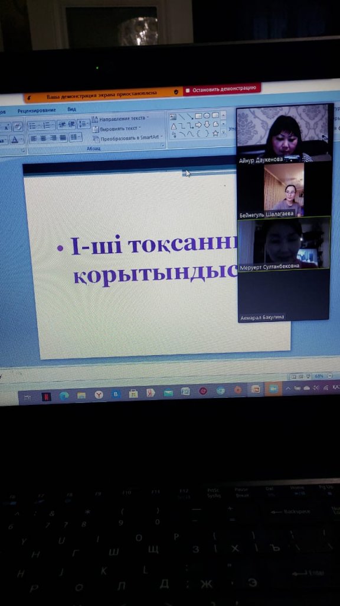The image size is (340, 606).
Task: Open the Wi-Fi network panel
Action: (325, 387)
